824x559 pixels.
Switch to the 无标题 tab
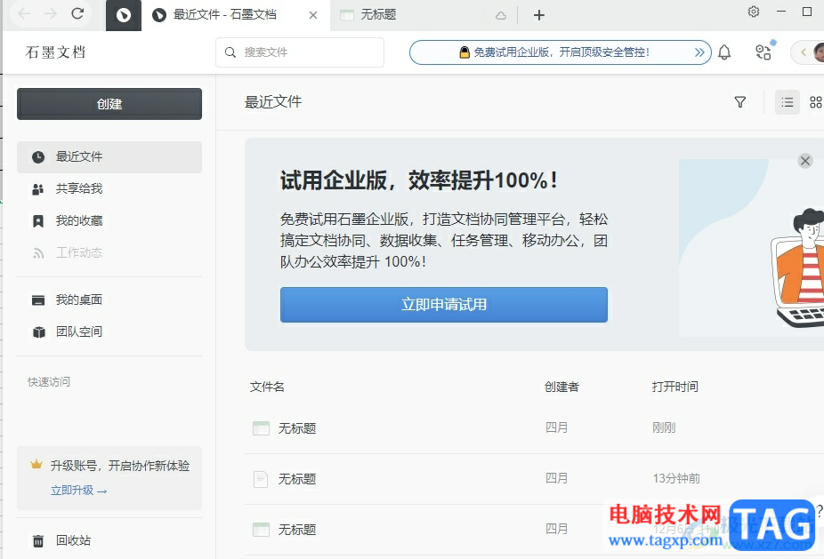(x=423, y=15)
